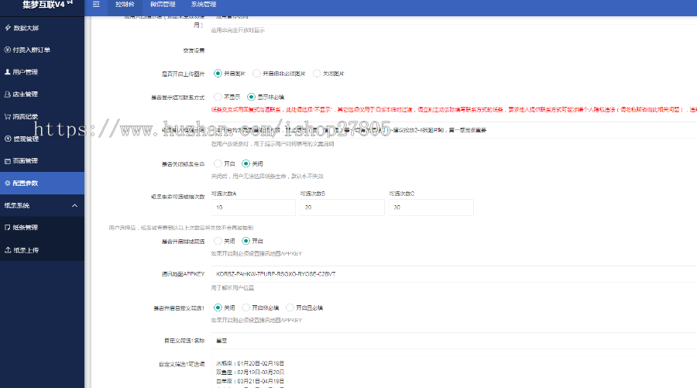The image size is (697, 388).
Task: Click the upload icon for 纸条上传
Action: [x=8, y=250]
